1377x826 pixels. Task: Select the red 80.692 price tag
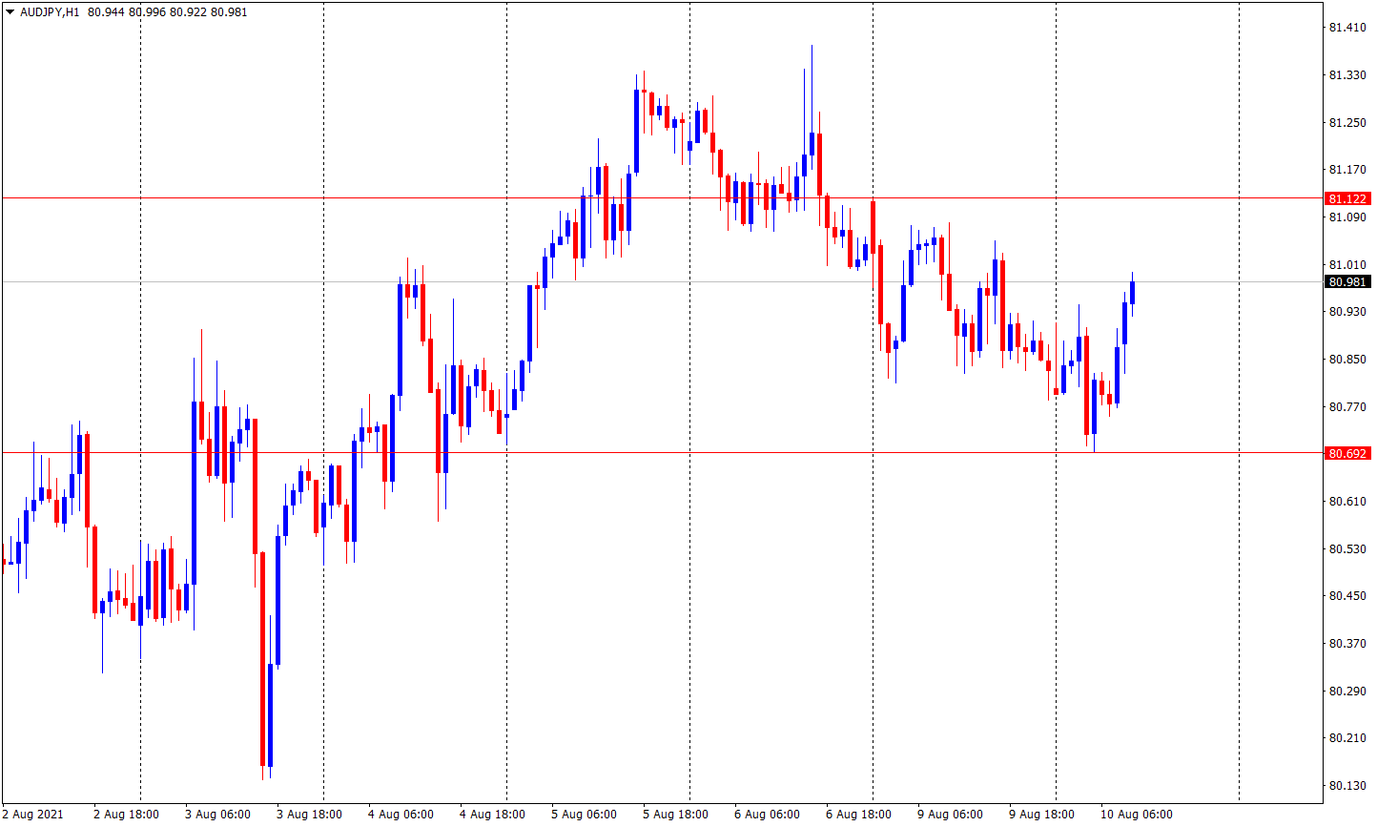tap(1347, 453)
